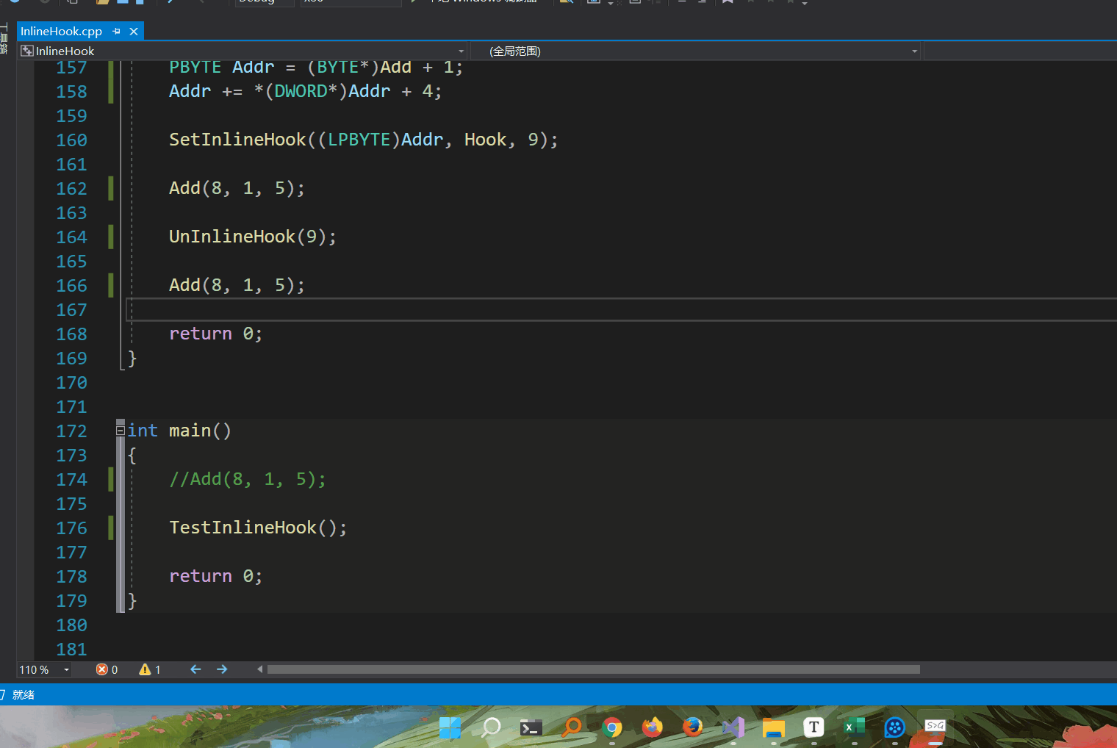Open the S>G taskbar app
The image size is (1117, 748).
click(x=935, y=727)
